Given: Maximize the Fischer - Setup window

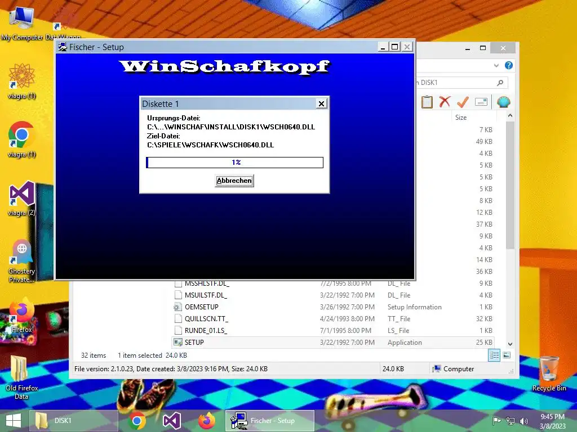Looking at the screenshot, I should 395,47.
